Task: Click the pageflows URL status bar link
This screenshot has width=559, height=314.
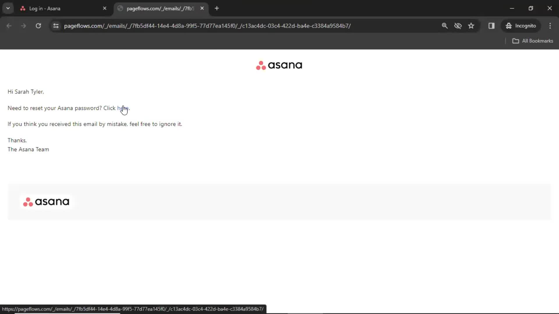Action: (x=132, y=309)
